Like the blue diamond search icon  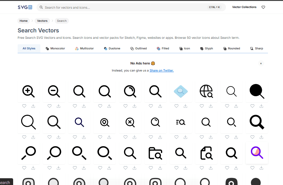coord(176,106)
